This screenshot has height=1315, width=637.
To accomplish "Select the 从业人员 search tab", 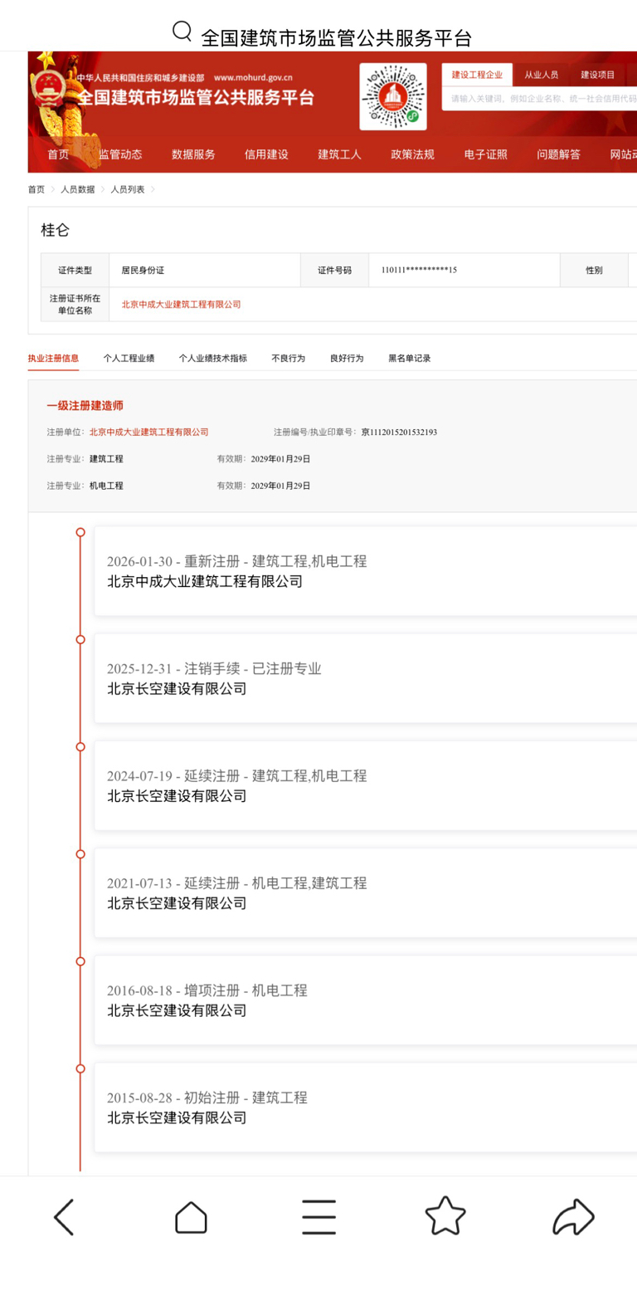I will pyautogui.click(x=541, y=75).
